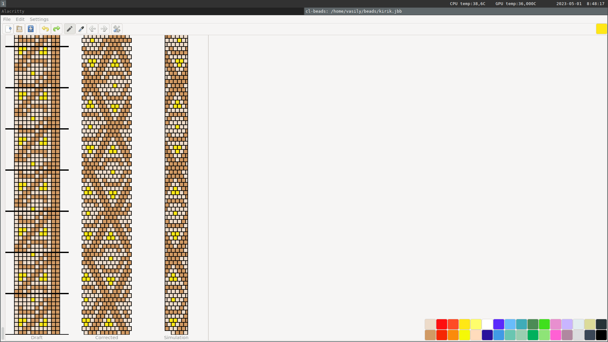The height and width of the screenshot is (342, 608).
Task: Redo with the green arrow
Action: point(57,29)
